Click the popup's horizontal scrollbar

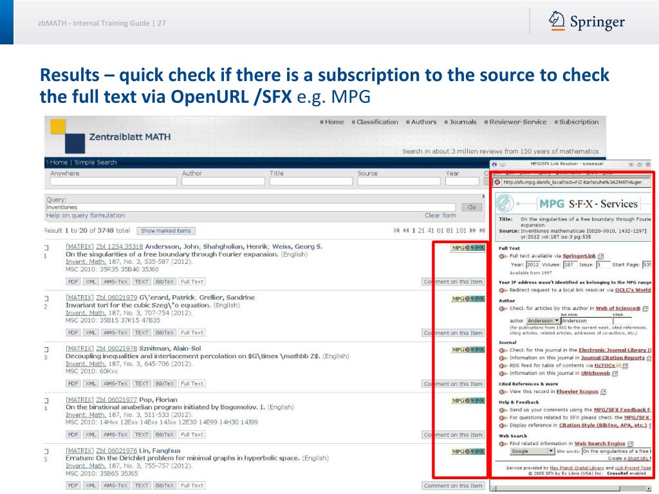tap(571, 488)
